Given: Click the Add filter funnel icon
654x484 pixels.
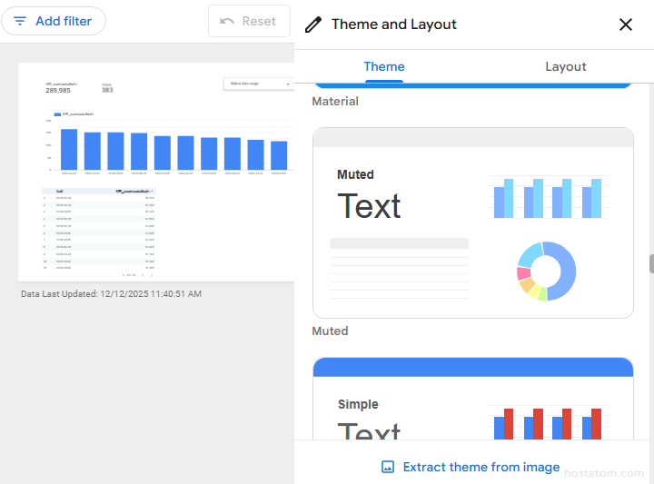Looking at the screenshot, I should coord(20,21).
